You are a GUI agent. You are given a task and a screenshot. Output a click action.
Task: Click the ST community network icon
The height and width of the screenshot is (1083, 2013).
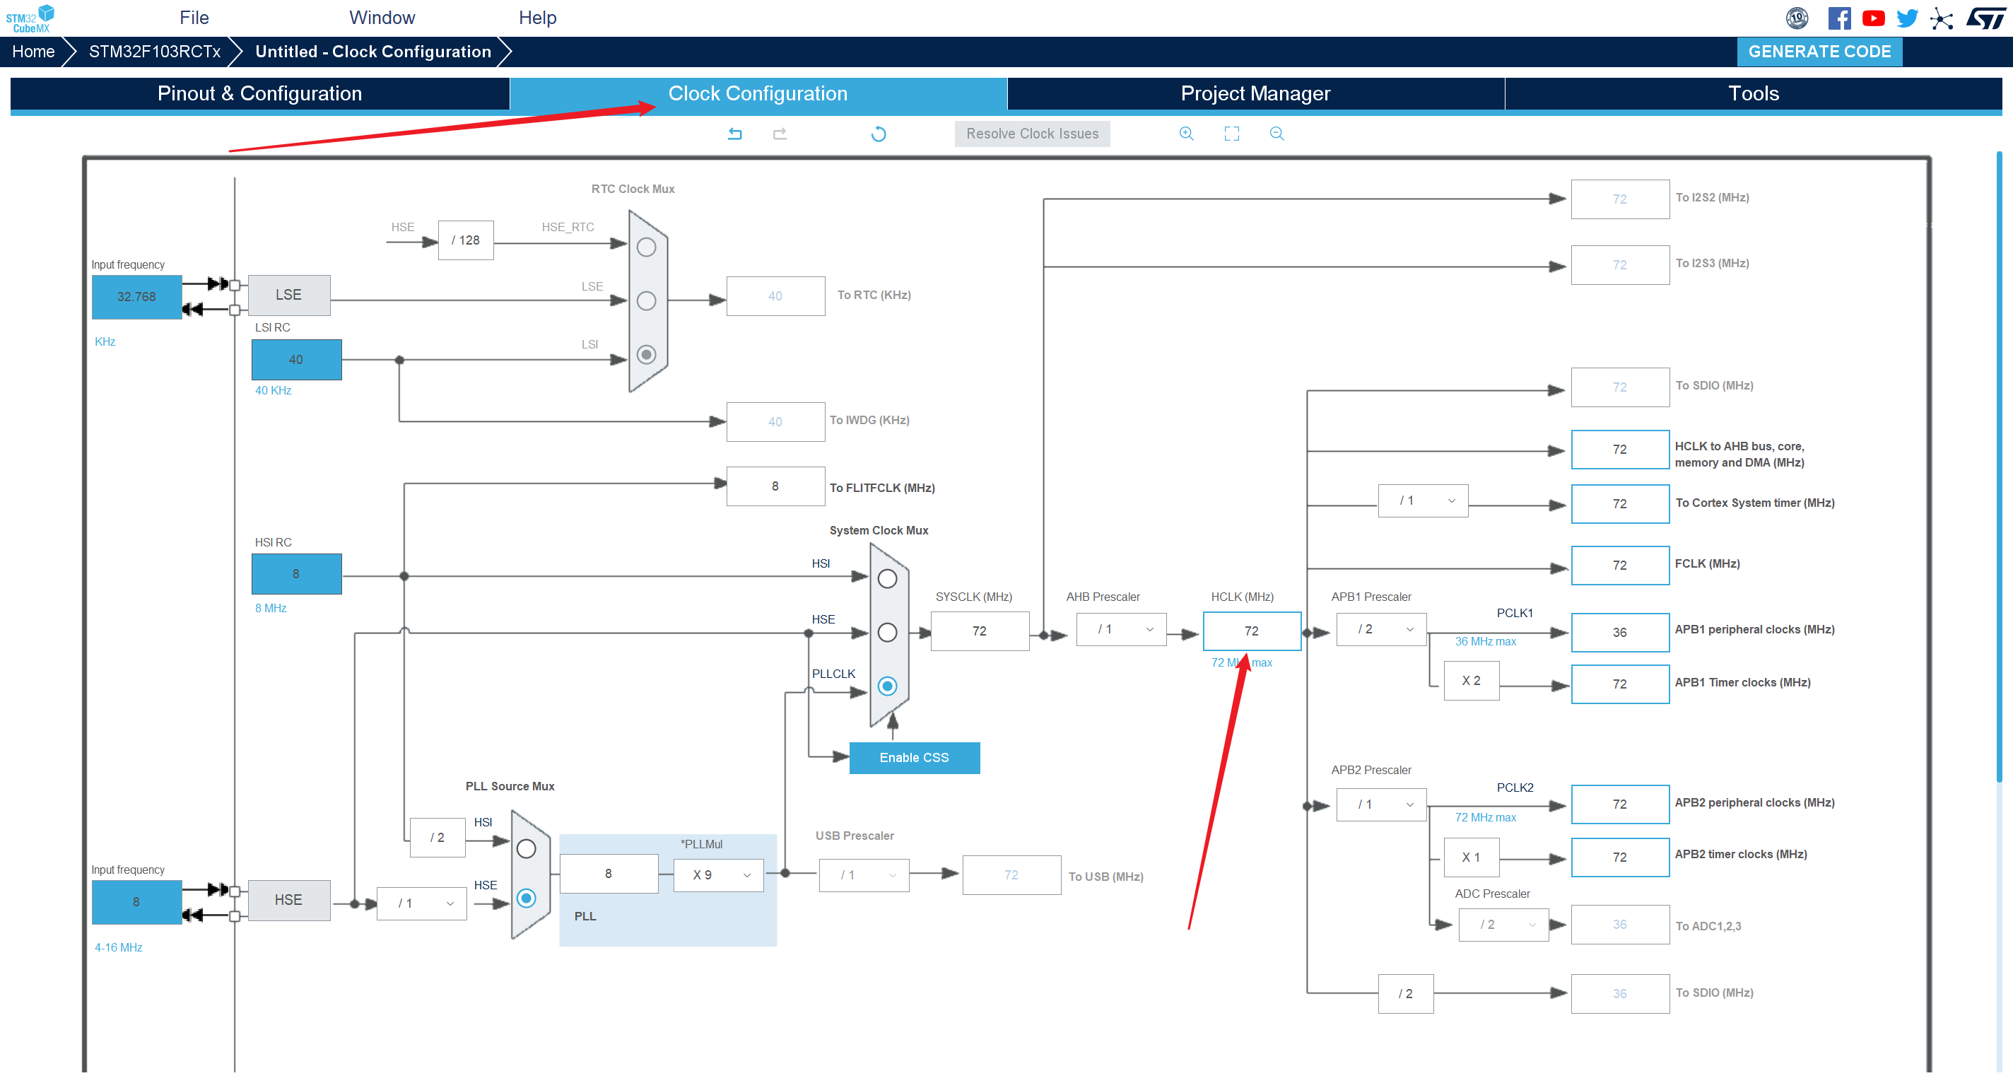(x=1941, y=18)
